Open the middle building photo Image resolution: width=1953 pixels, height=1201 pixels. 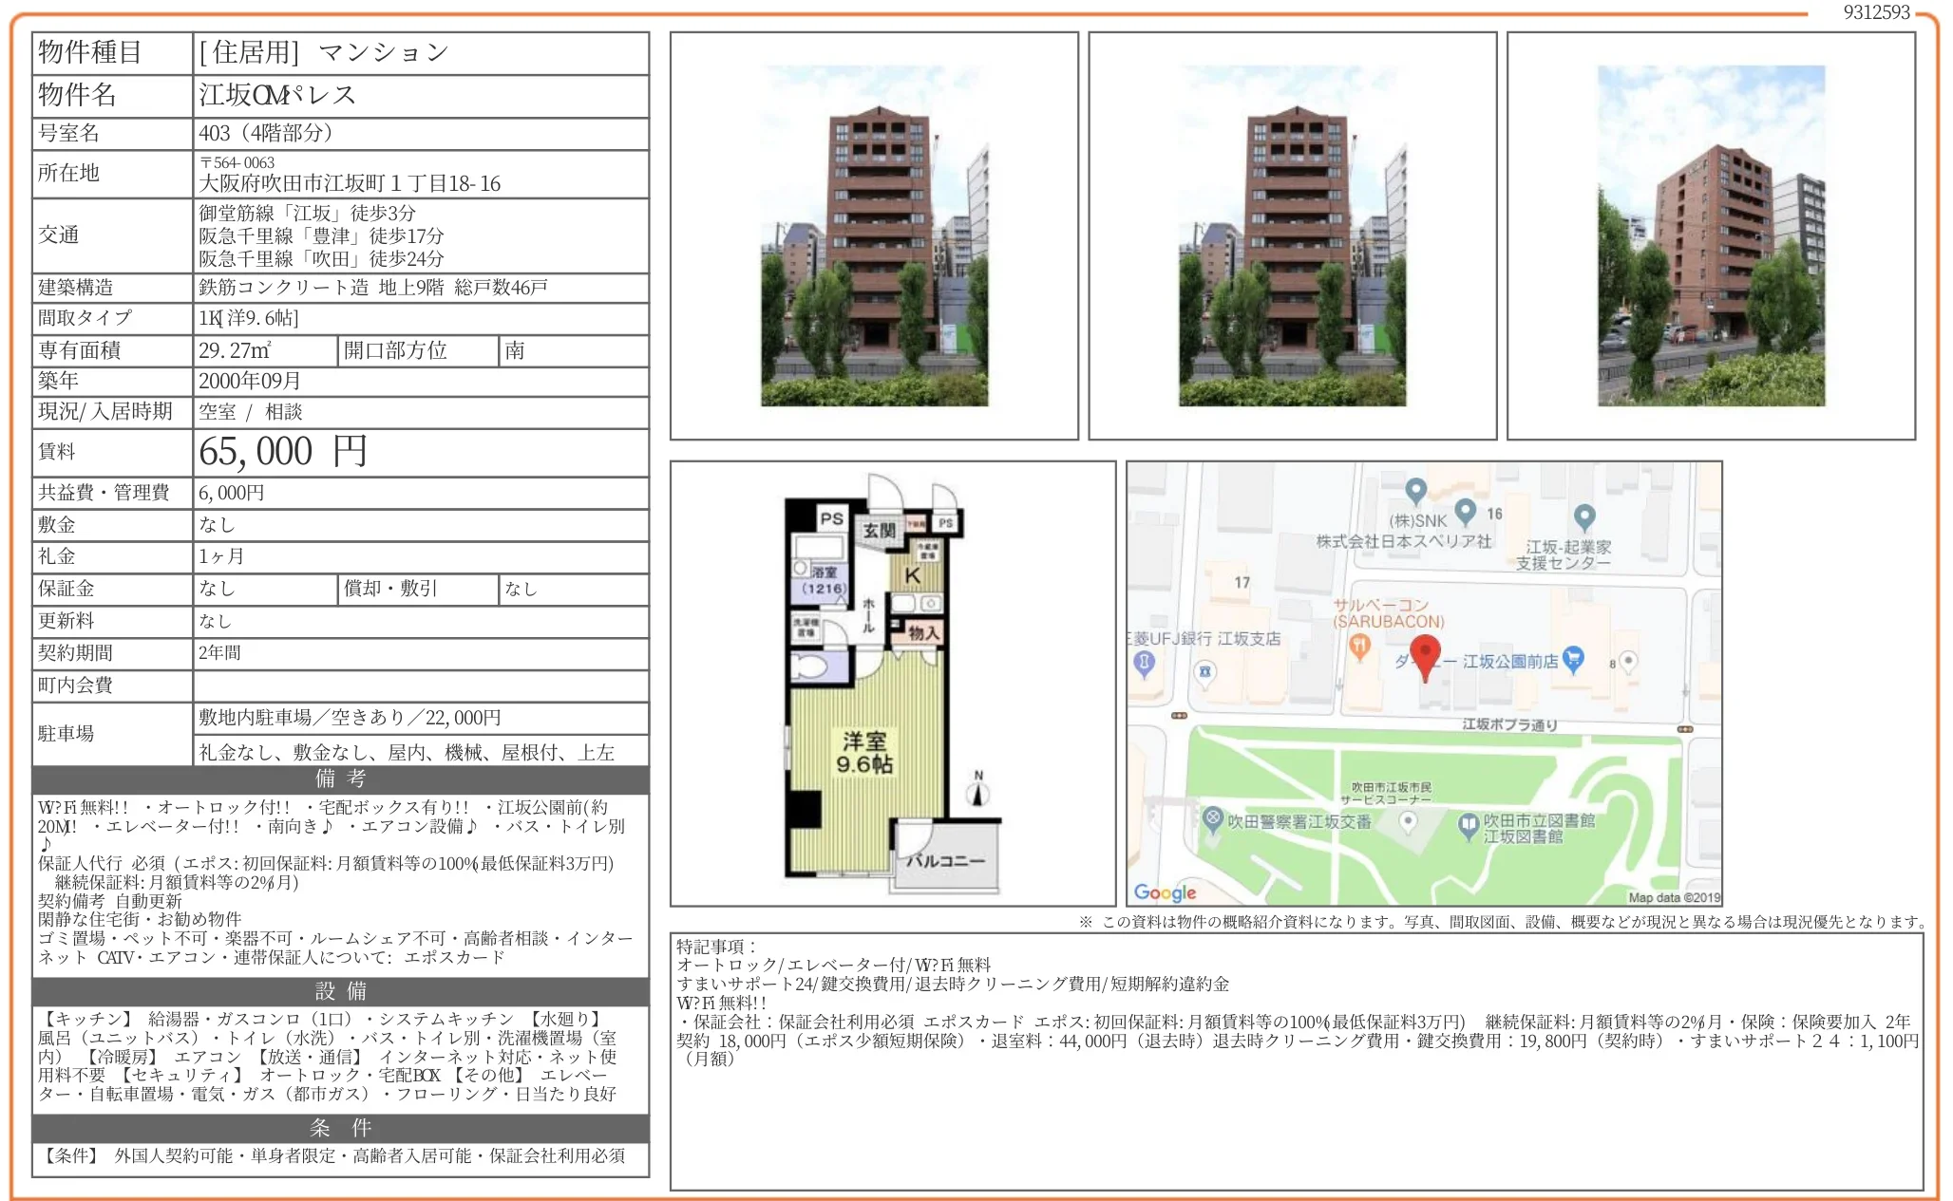(x=1292, y=236)
